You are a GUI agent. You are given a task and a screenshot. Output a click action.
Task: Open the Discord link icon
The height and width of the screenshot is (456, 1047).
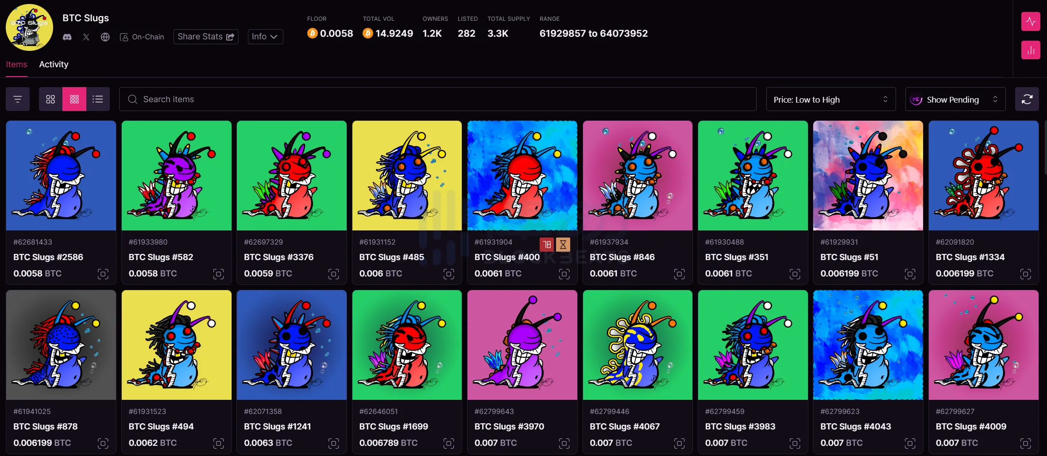point(67,37)
